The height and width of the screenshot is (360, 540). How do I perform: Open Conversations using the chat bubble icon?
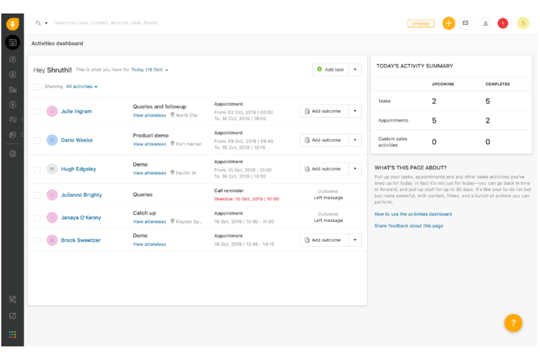point(13,119)
